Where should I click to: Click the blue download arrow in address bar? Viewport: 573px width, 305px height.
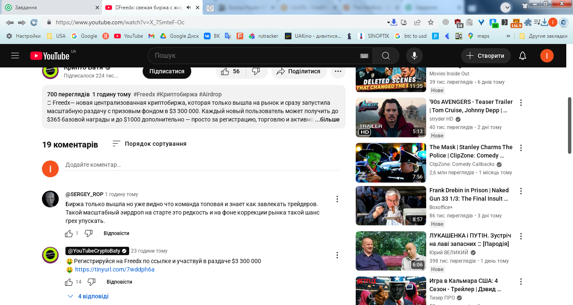click(x=394, y=22)
